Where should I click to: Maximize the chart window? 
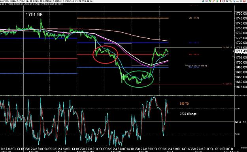(x=241, y=1)
